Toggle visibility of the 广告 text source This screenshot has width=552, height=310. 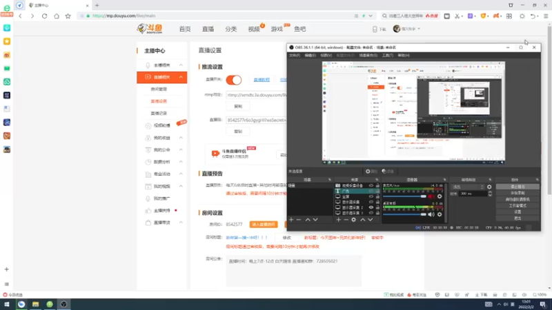[371, 192]
